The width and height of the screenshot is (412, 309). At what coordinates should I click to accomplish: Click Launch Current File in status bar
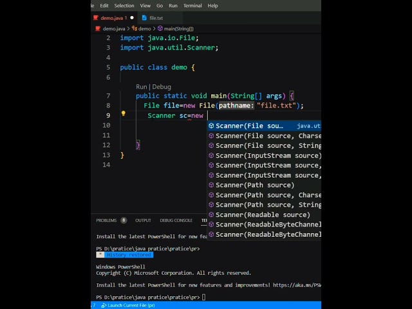click(x=128, y=305)
